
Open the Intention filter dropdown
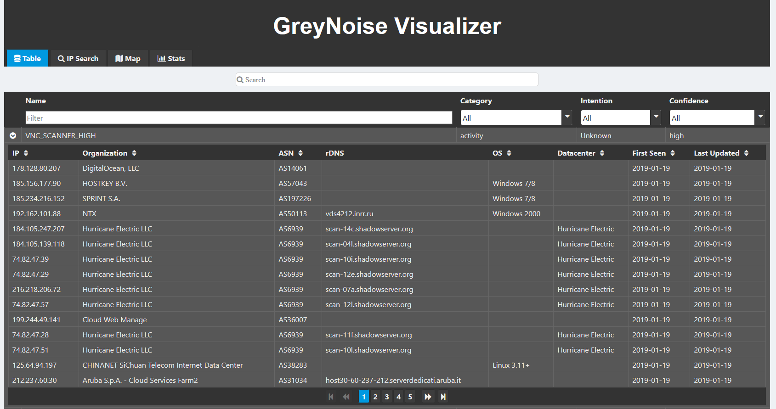(x=656, y=118)
